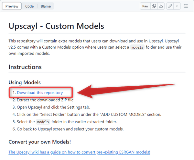Expand more edit options dropdown arrow

point(177,6)
